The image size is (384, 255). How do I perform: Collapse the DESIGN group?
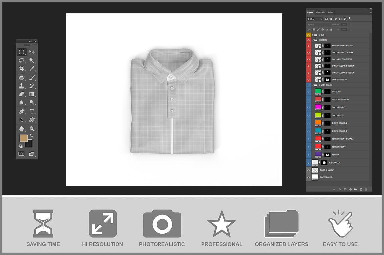[313, 40]
